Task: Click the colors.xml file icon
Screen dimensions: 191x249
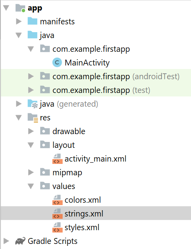Action: pos(57,200)
